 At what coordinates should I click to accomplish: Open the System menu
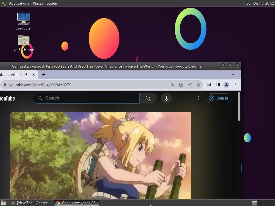[52, 3]
